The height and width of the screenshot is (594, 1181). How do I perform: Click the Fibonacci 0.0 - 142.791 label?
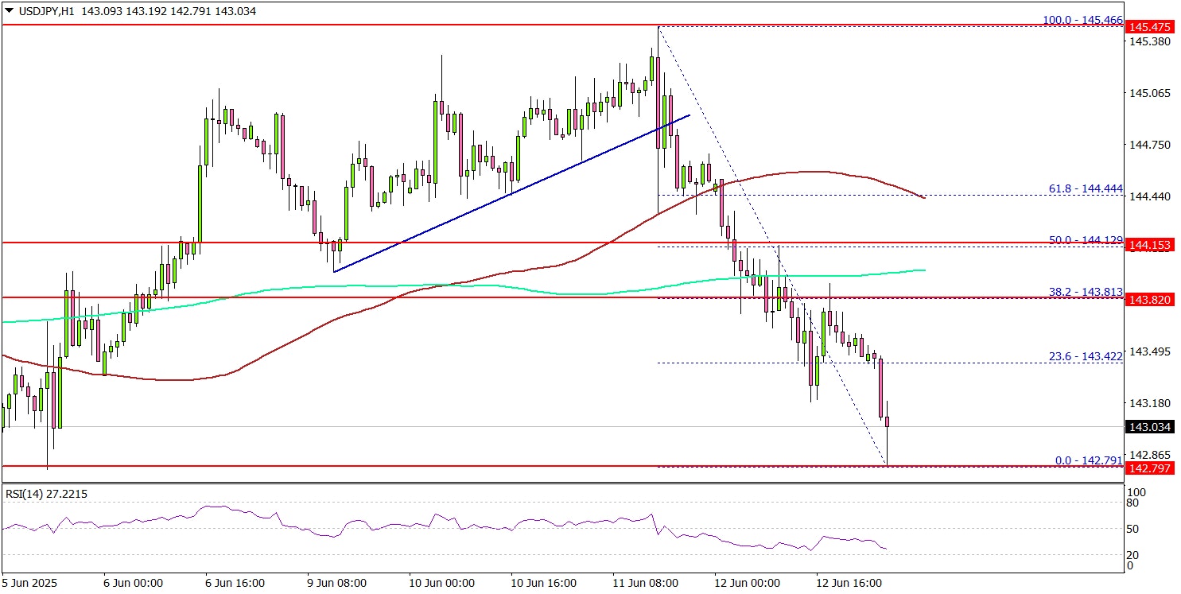[x=1088, y=460]
